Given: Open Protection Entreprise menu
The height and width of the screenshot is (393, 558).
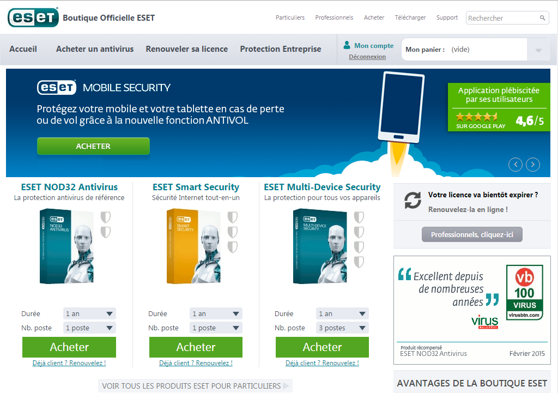Looking at the screenshot, I should coord(281,49).
